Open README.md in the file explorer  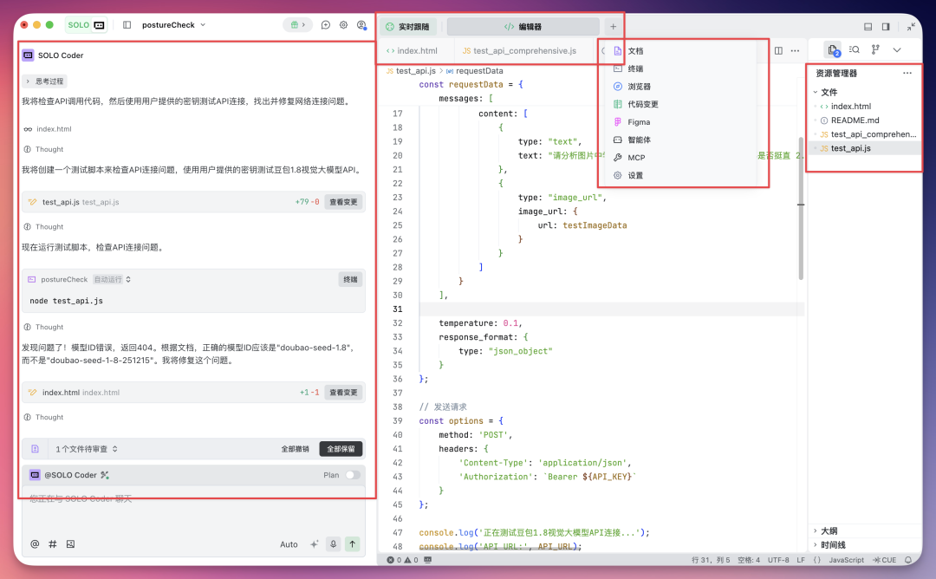855,120
